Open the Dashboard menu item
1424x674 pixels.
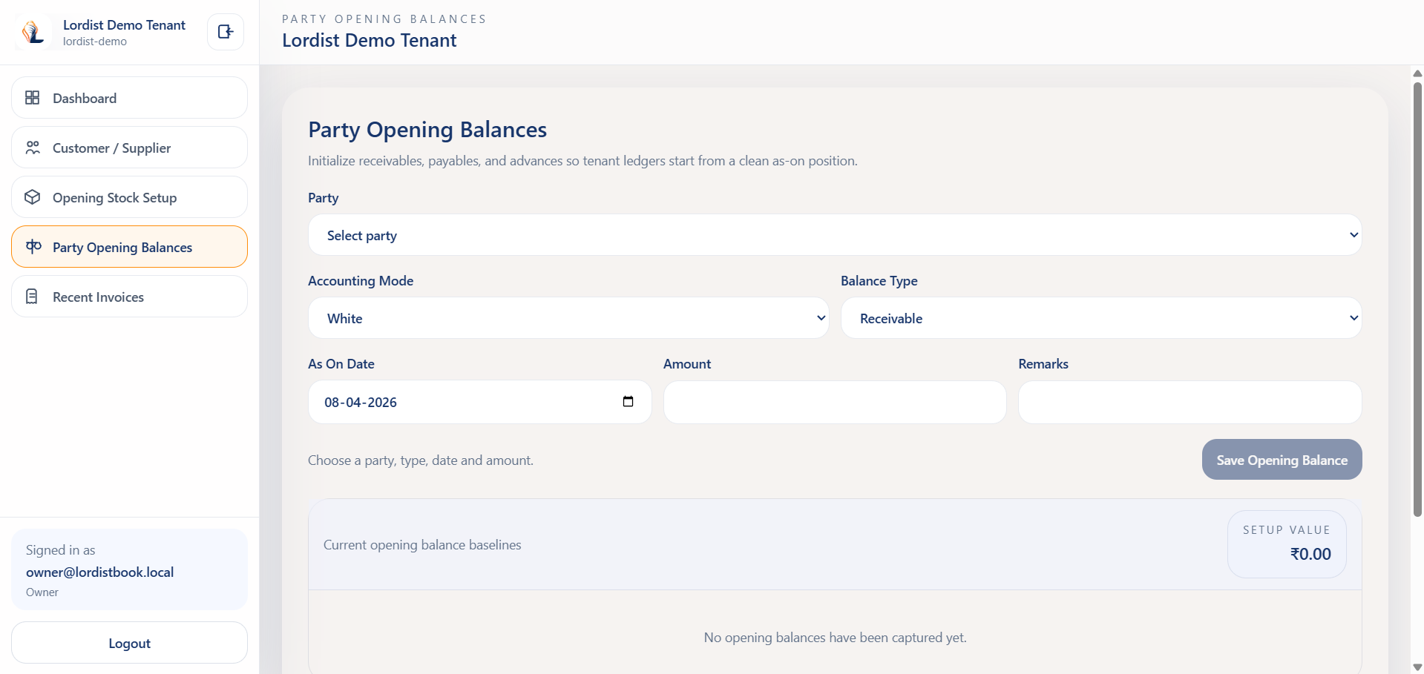pyautogui.click(x=129, y=98)
